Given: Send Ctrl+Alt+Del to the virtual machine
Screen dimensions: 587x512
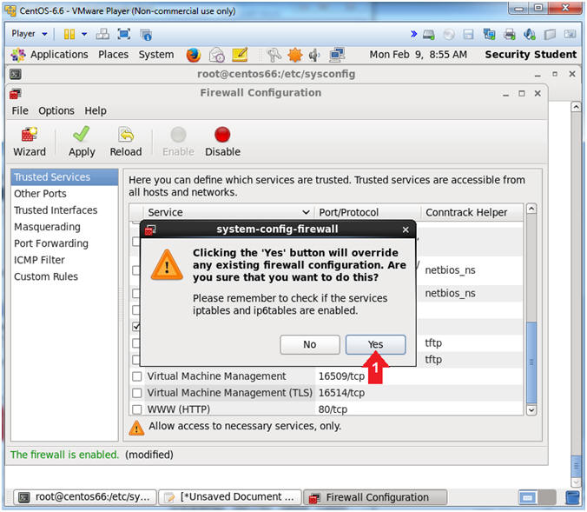Looking at the screenshot, I should [x=102, y=34].
